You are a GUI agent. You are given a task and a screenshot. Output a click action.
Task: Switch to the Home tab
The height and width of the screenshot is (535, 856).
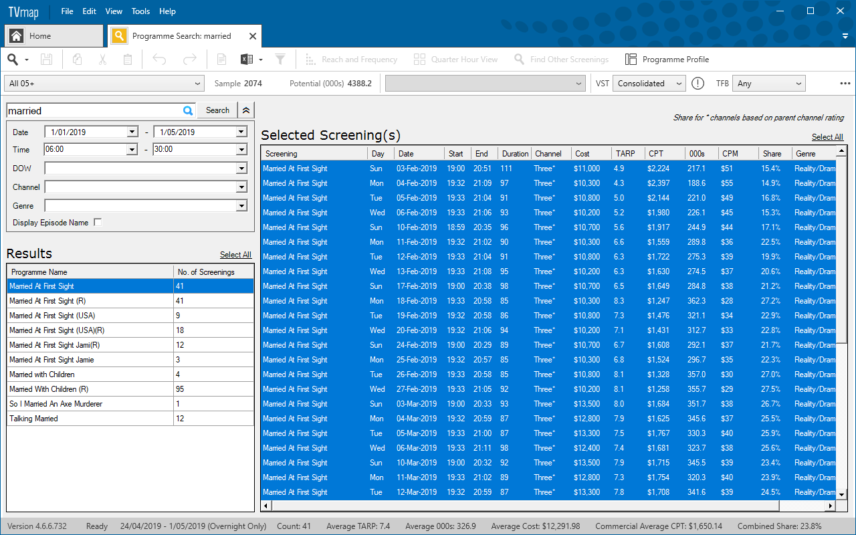click(54, 36)
